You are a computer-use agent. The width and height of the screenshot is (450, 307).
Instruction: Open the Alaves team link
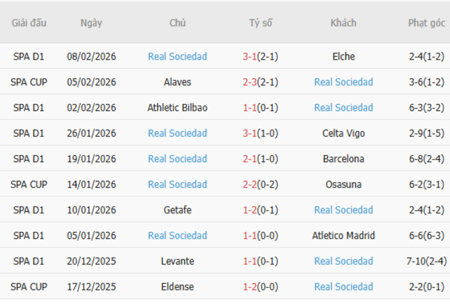tap(177, 82)
